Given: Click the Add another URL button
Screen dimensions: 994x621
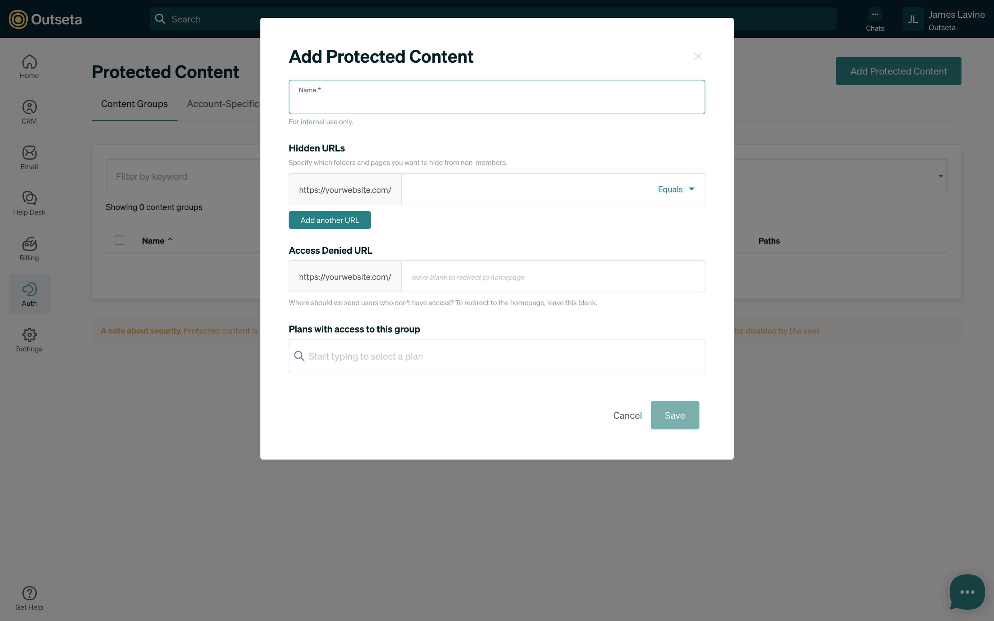Looking at the screenshot, I should click(329, 220).
